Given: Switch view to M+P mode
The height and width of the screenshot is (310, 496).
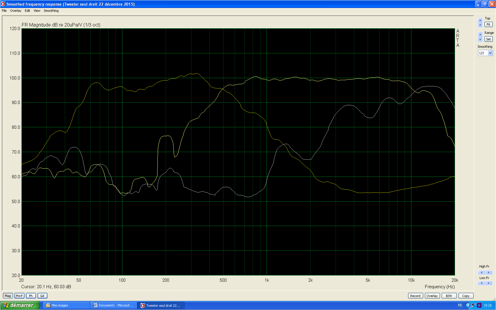Looking at the screenshot, I should 19,296.
